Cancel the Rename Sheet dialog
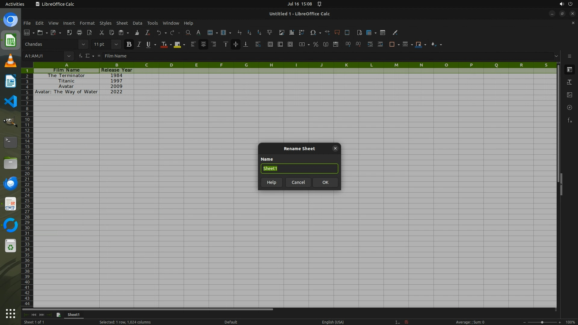This screenshot has height=325, width=578. pyautogui.click(x=298, y=182)
